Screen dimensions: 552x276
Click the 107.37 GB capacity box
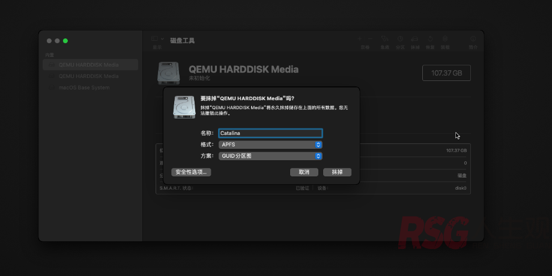446,73
